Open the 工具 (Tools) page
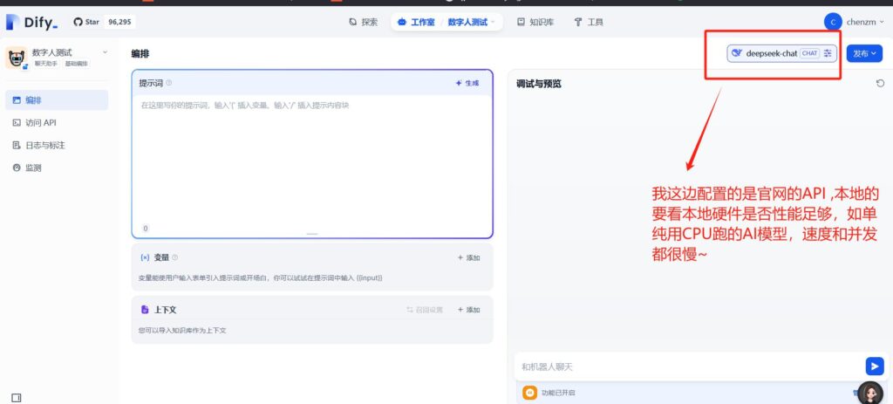Viewport: 893px width, 404px height. coord(589,22)
